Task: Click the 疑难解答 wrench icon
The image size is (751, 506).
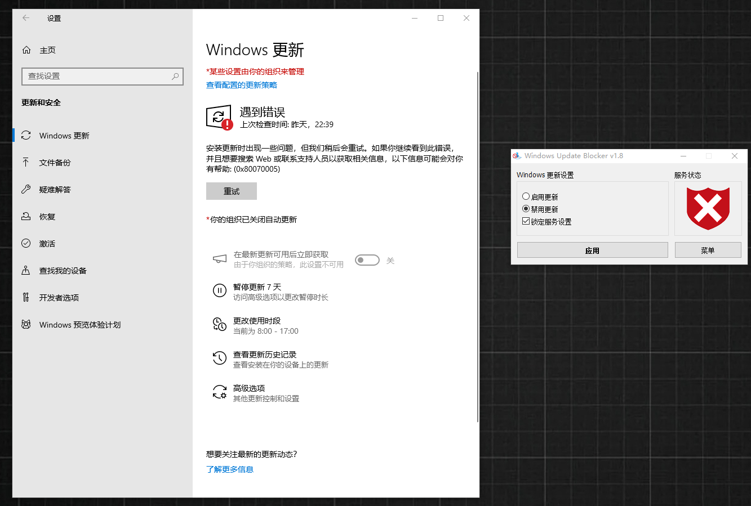Action: coord(26,189)
